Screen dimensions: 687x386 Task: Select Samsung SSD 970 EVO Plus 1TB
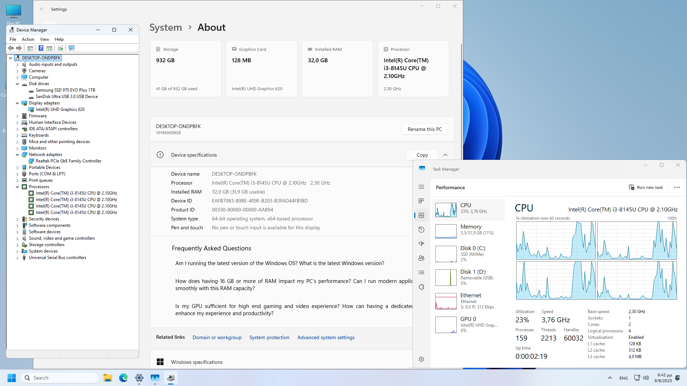point(65,90)
